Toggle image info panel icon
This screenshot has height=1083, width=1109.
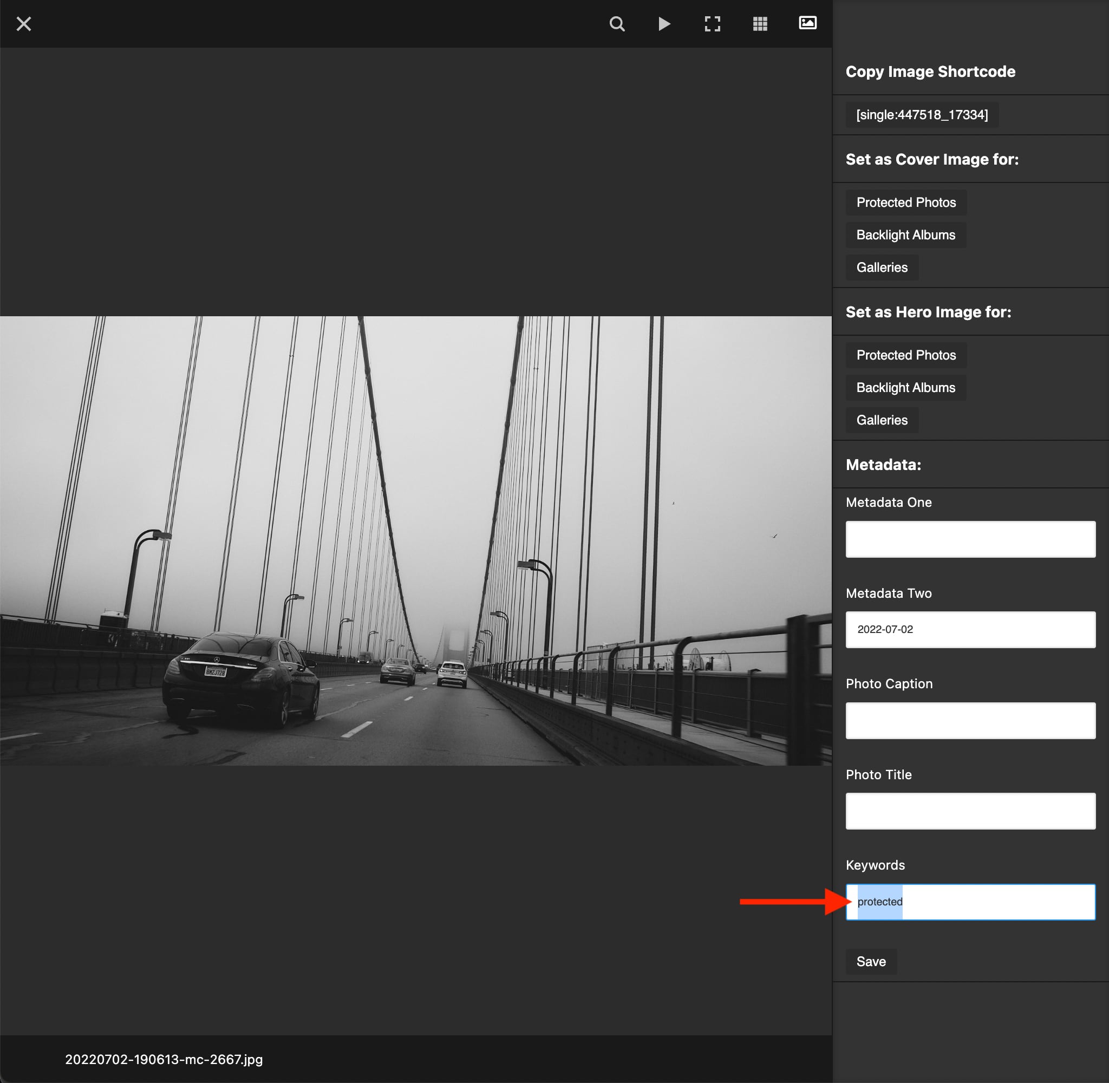pyautogui.click(x=807, y=23)
